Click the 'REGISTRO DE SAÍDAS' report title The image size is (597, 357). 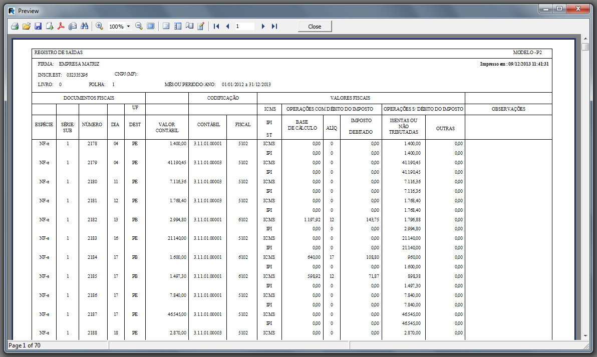pyautogui.click(x=58, y=53)
